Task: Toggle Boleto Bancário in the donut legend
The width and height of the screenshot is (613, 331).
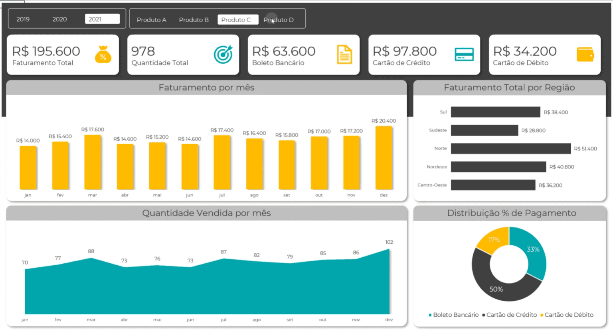Action: pos(456,315)
